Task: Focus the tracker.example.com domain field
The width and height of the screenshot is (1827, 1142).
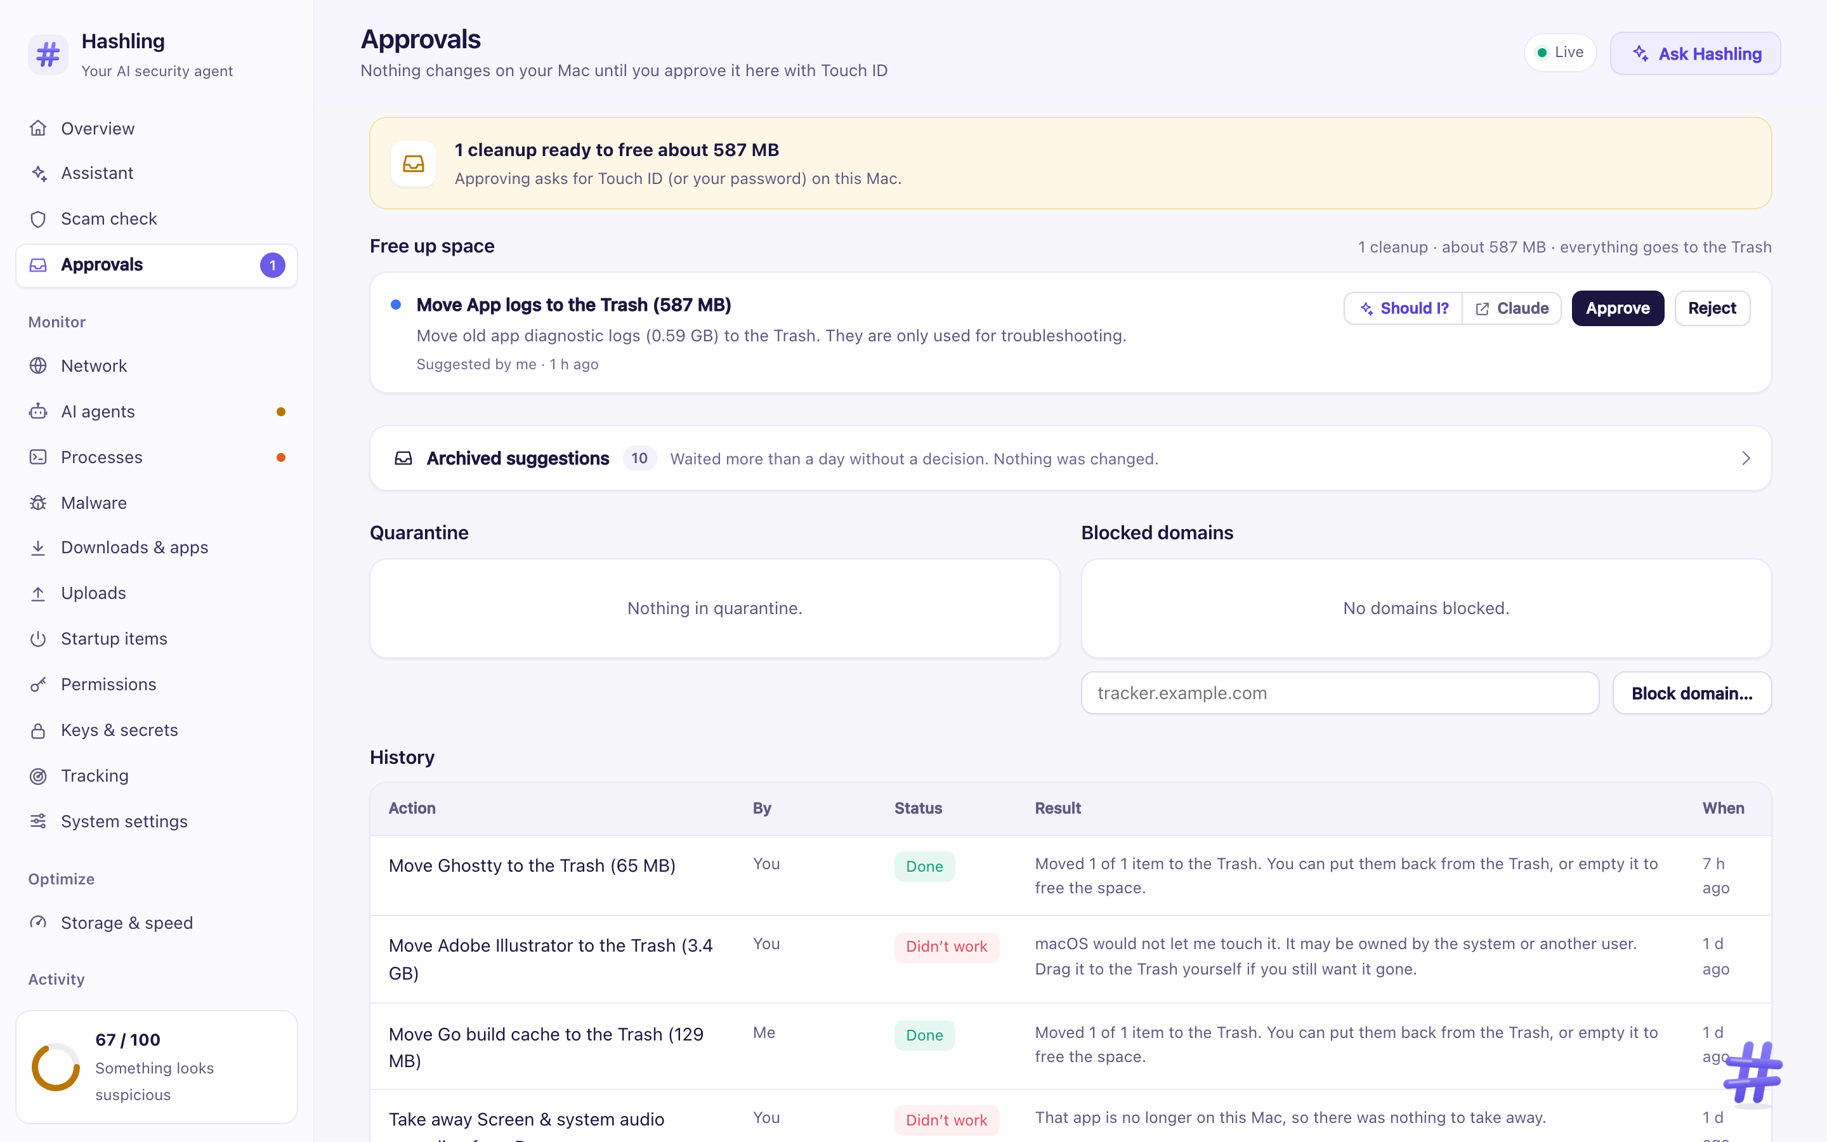Action: (x=1340, y=693)
